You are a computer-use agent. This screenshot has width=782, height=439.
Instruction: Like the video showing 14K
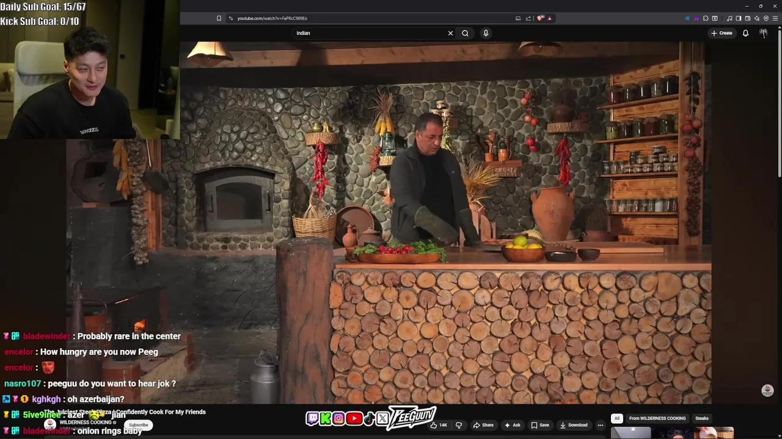pyautogui.click(x=439, y=425)
